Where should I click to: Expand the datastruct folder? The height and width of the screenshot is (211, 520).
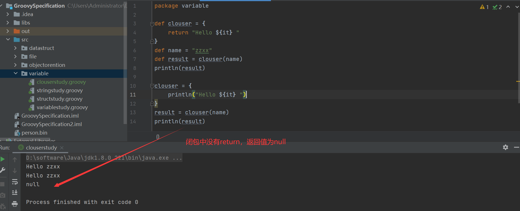click(x=16, y=48)
